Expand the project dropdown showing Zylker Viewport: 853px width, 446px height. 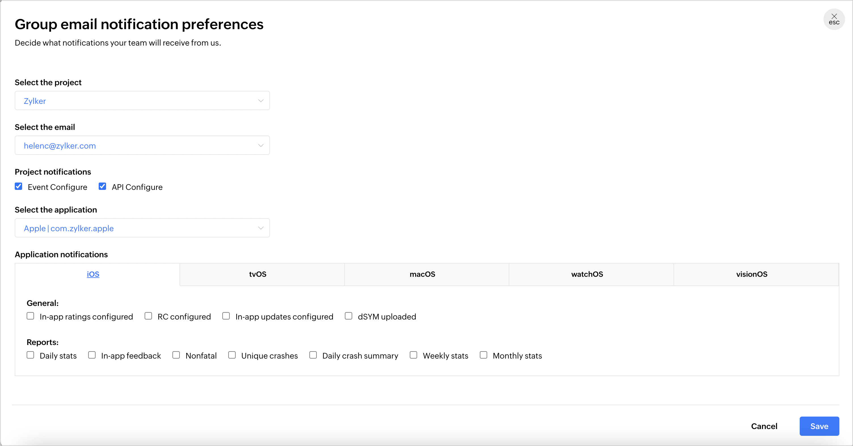142,101
